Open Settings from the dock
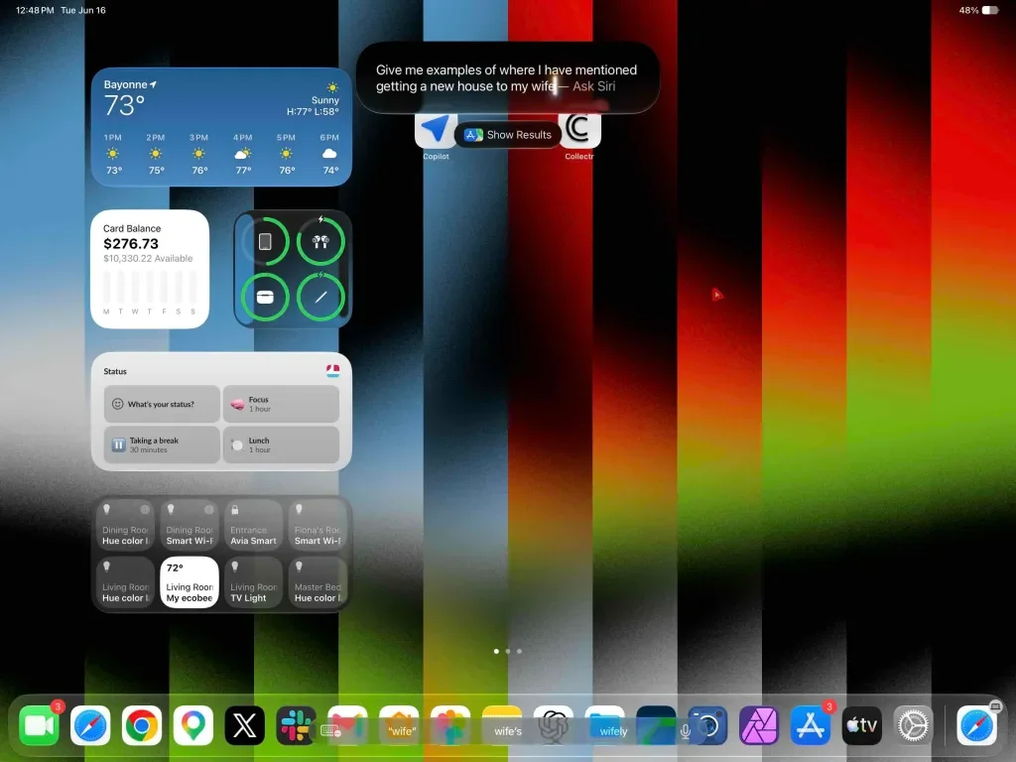 pyautogui.click(x=913, y=725)
